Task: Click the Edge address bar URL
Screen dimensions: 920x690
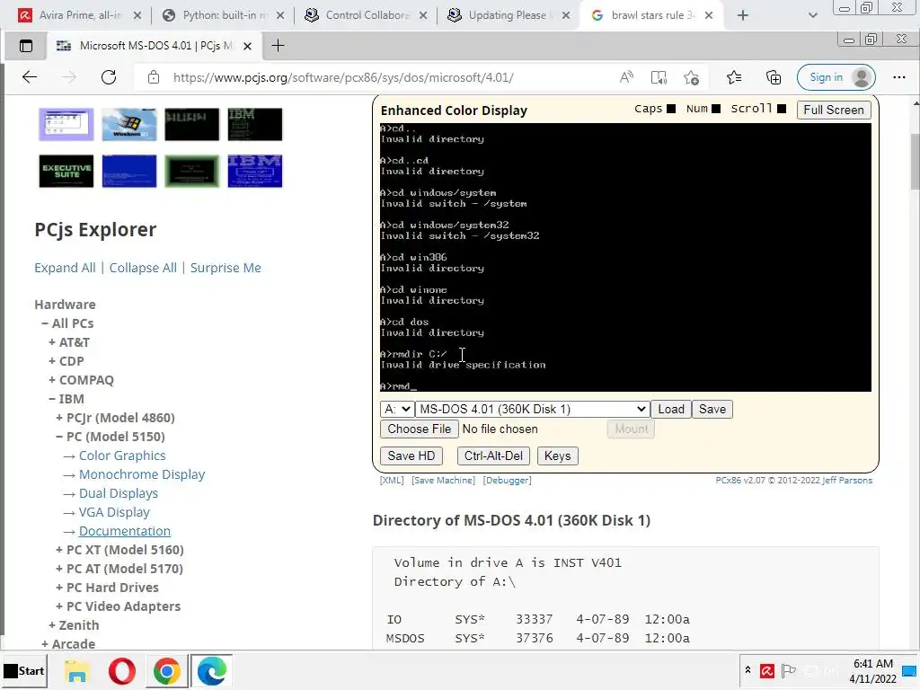Action: (x=343, y=77)
